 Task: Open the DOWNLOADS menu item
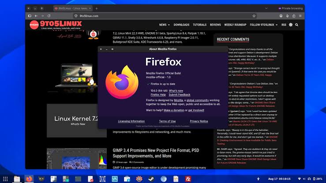pos(181,25)
